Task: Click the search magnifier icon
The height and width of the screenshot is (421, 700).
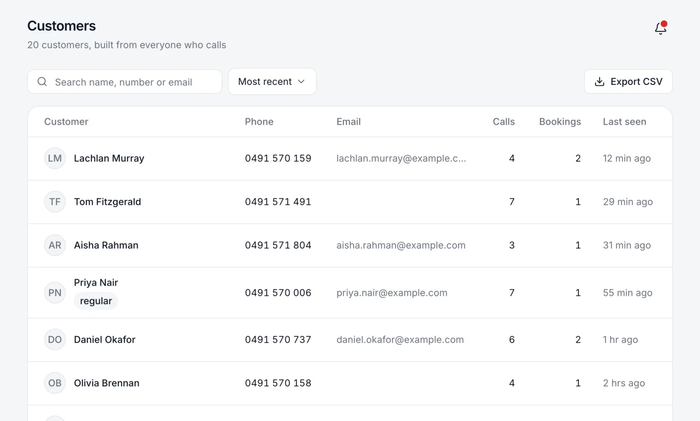Action: click(x=42, y=82)
